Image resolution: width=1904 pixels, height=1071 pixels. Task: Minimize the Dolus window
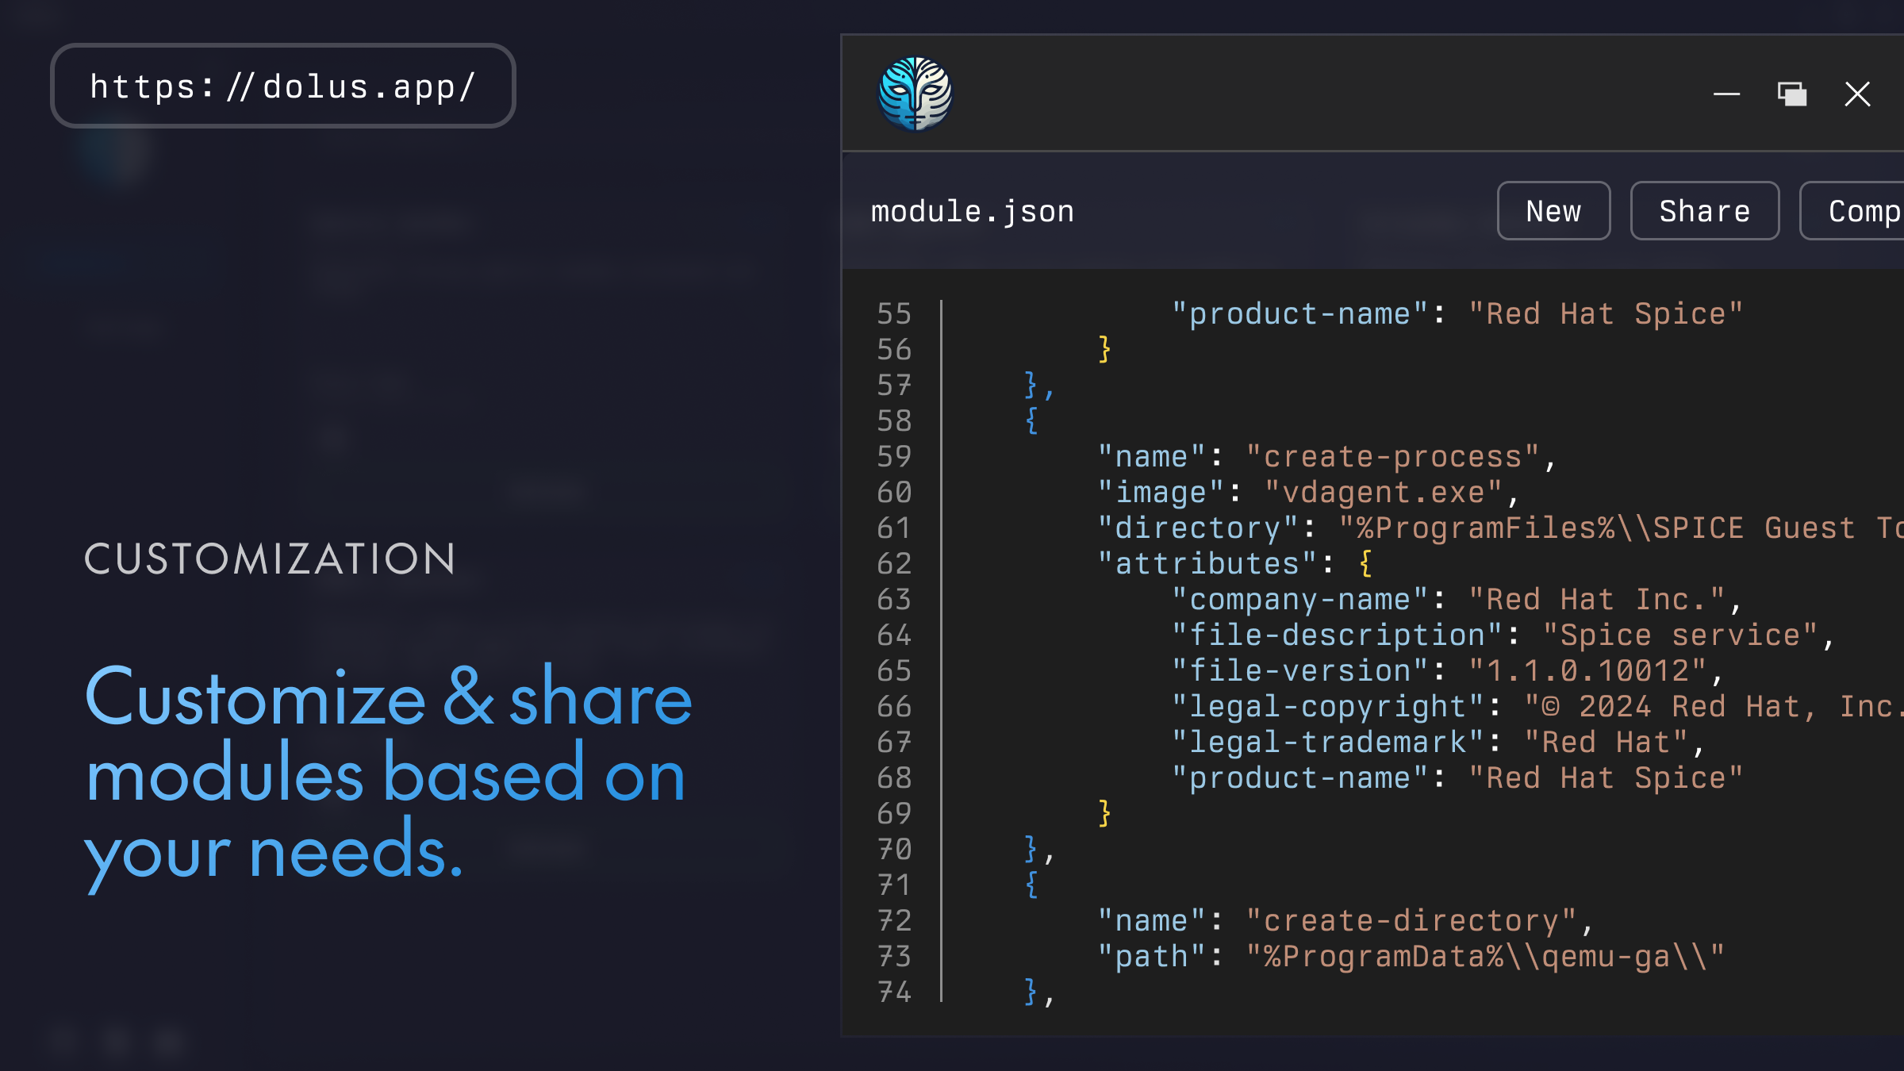[x=1726, y=94]
